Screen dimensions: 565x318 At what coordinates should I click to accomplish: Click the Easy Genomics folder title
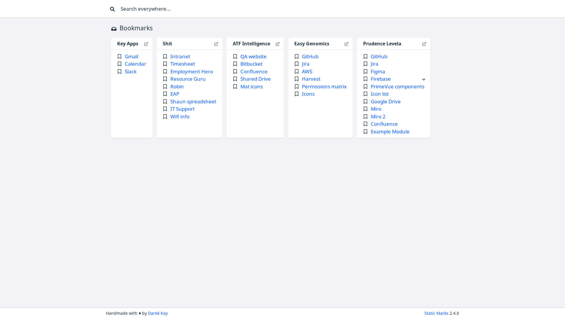pos(312,44)
